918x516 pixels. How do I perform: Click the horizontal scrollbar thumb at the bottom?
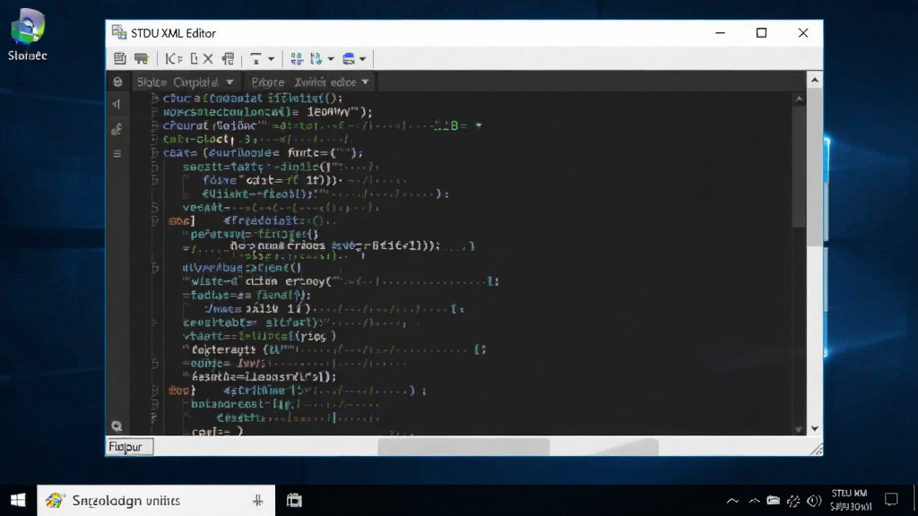tap(463, 448)
